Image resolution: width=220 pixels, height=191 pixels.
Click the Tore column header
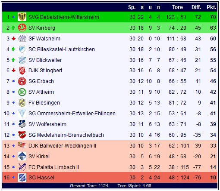point(177,7)
